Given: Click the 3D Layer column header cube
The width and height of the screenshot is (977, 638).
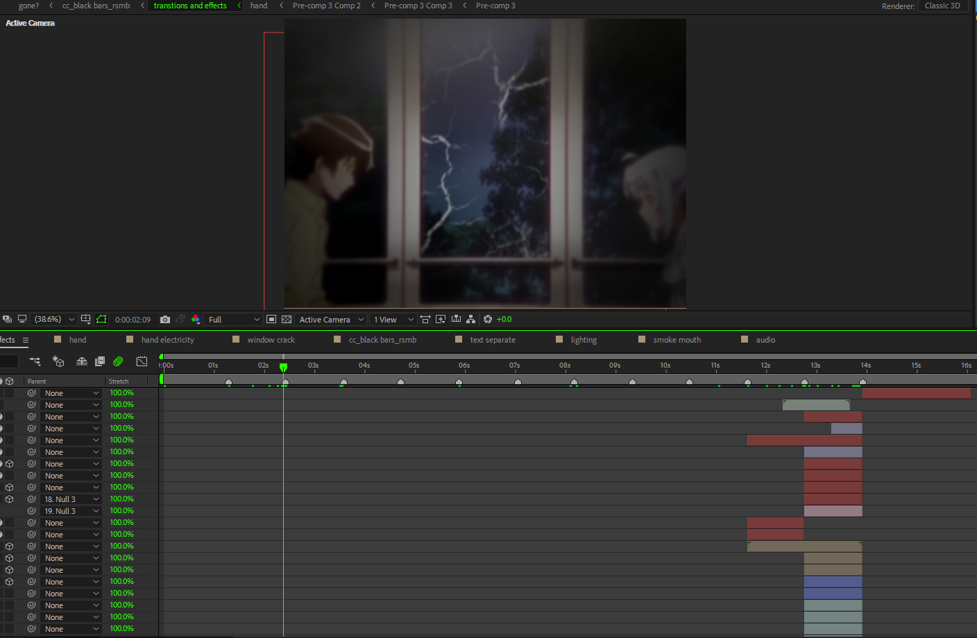Looking at the screenshot, I should click(x=10, y=381).
